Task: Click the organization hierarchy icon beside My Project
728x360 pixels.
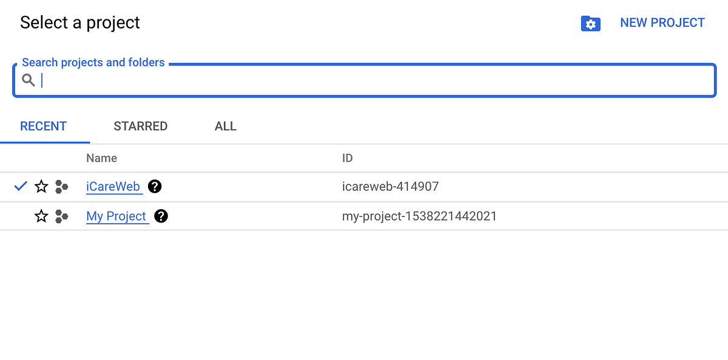Action: pyautogui.click(x=61, y=216)
